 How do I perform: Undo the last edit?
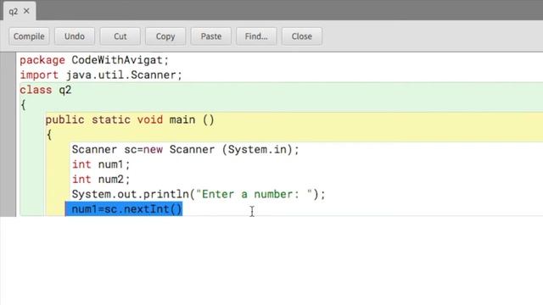pyautogui.click(x=75, y=36)
